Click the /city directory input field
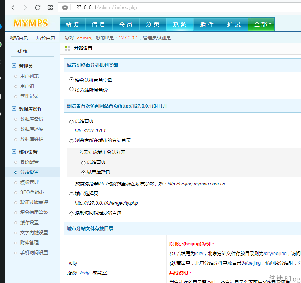This screenshot has width=301, height=283. (108, 263)
